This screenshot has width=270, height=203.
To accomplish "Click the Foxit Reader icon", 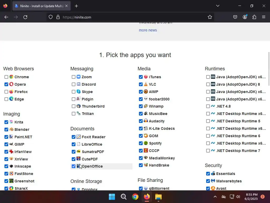I will pos(79,137).
